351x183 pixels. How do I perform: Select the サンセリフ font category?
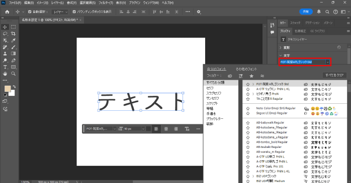click(212, 98)
